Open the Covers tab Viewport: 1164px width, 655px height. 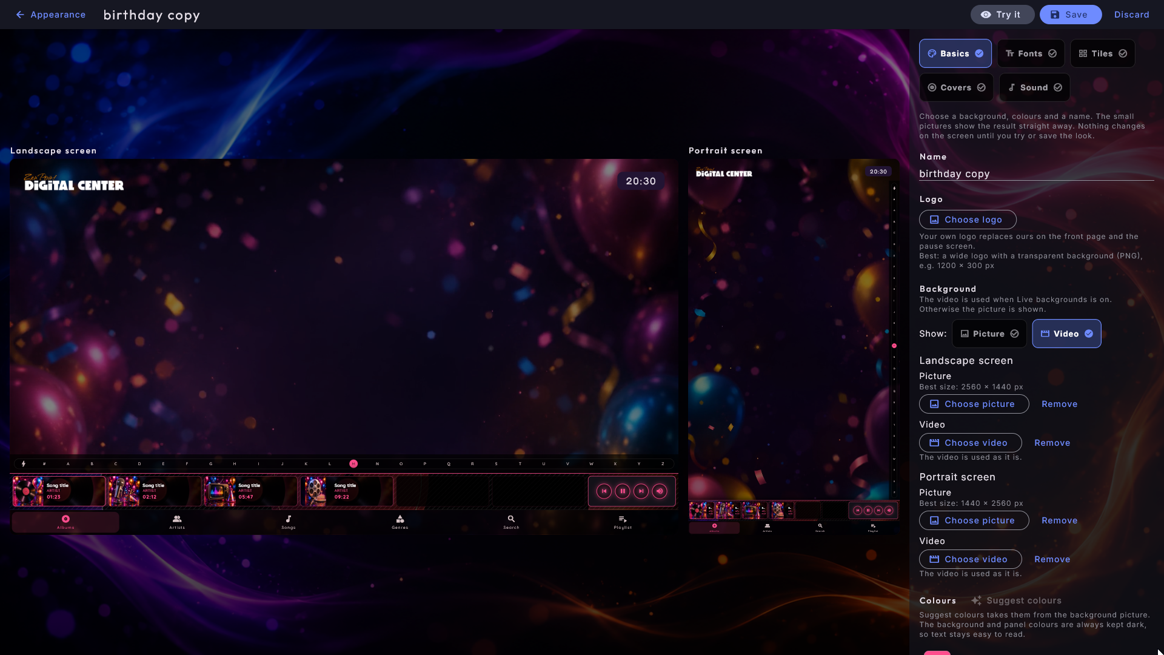(956, 87)
